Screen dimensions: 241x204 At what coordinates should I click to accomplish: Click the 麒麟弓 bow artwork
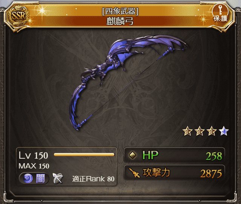point(129,82)
